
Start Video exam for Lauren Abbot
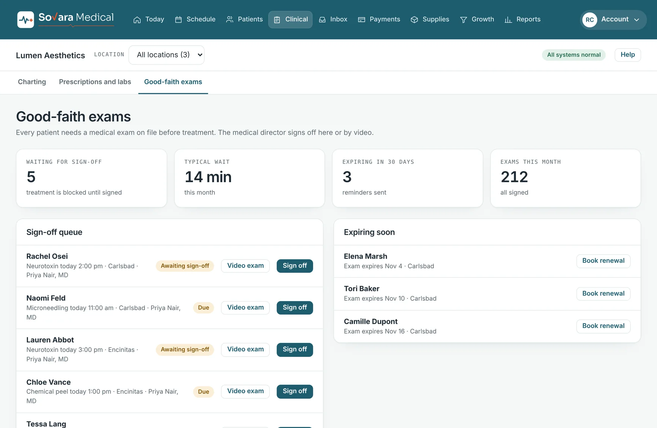(245, 350)
